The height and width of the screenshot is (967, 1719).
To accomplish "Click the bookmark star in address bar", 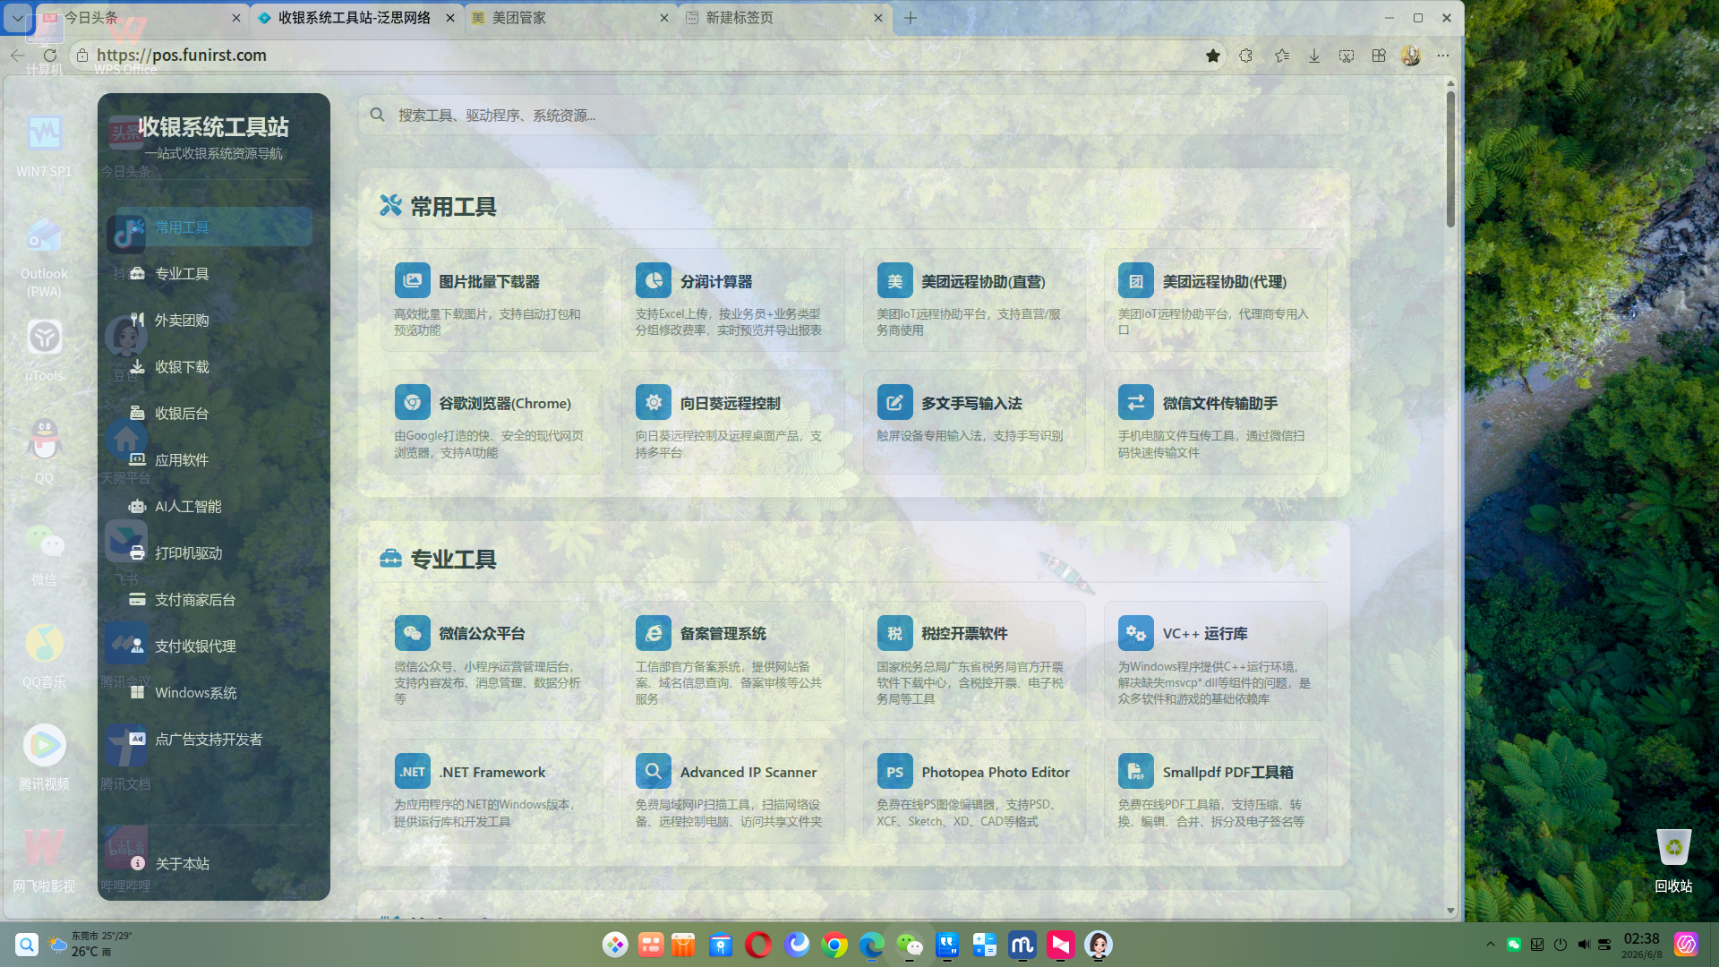I will tap(1213, 56).
